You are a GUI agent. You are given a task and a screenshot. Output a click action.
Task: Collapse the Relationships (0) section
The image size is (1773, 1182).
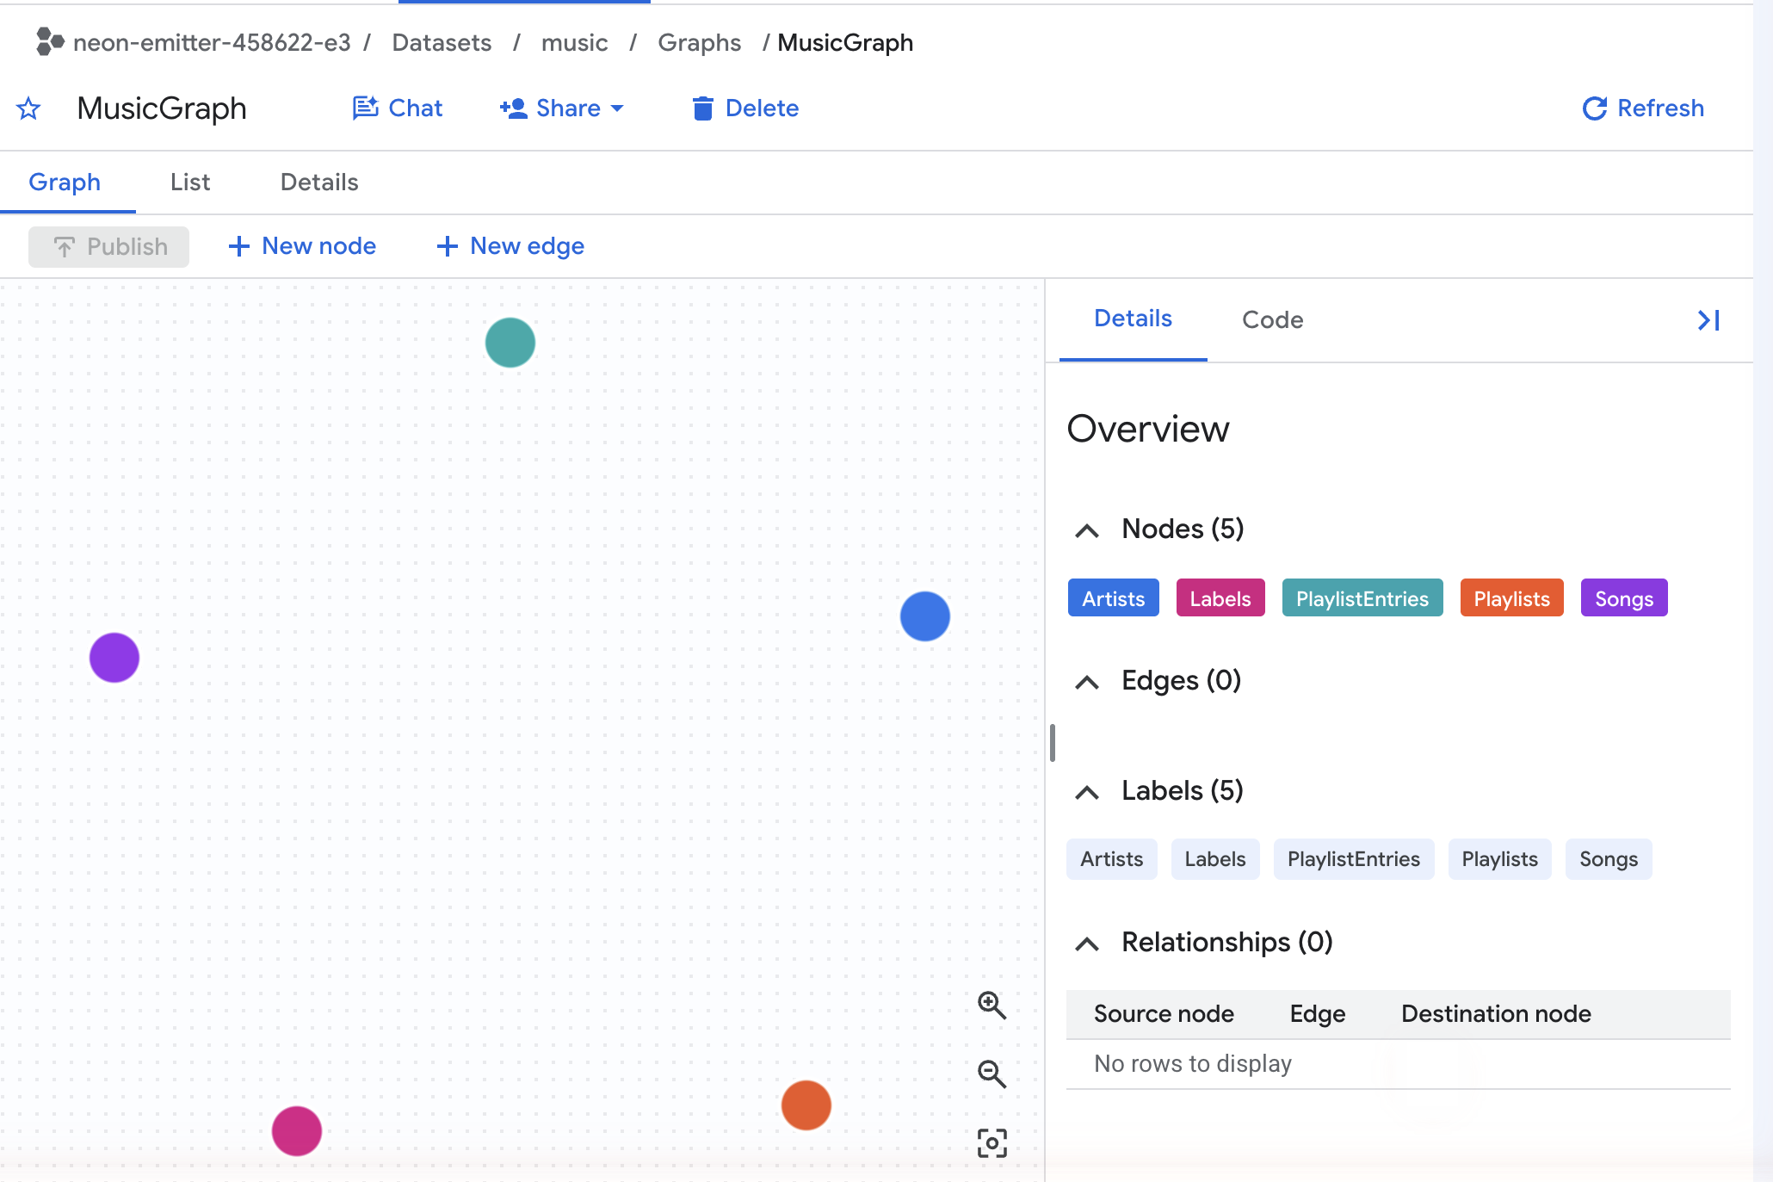point(1087,944)
